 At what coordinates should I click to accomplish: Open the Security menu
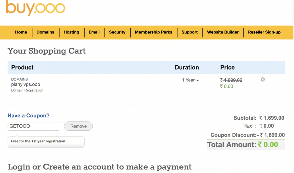click(117, 32)
